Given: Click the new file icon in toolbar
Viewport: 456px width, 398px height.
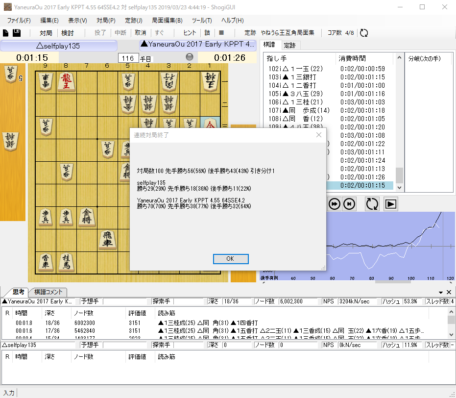Looking at the screenshot, I should pyautogui.click(x=5, y=33).
